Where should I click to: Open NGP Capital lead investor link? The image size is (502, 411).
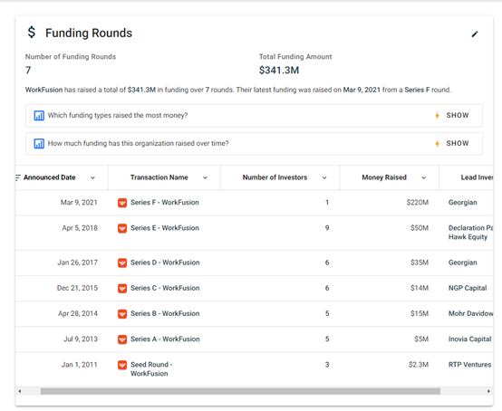click(x=468, y=288)
